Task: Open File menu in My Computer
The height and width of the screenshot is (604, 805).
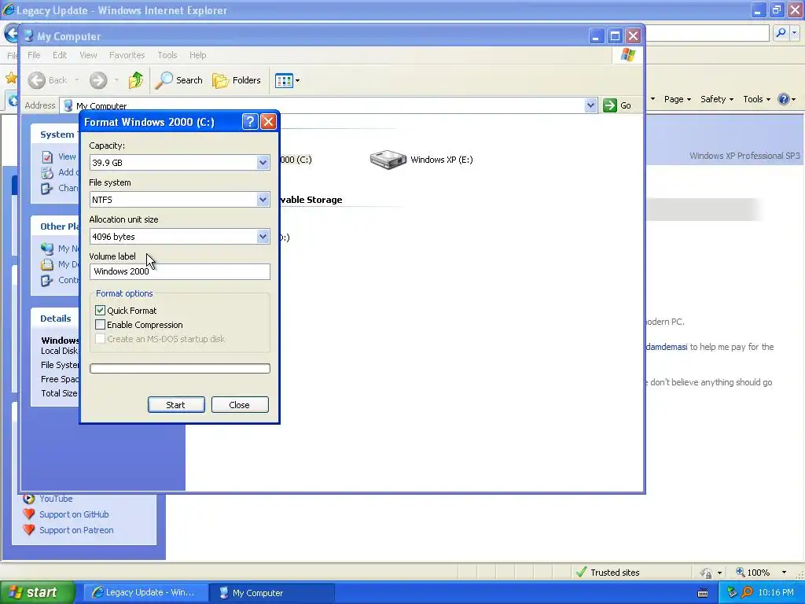Action: [34, 55]
